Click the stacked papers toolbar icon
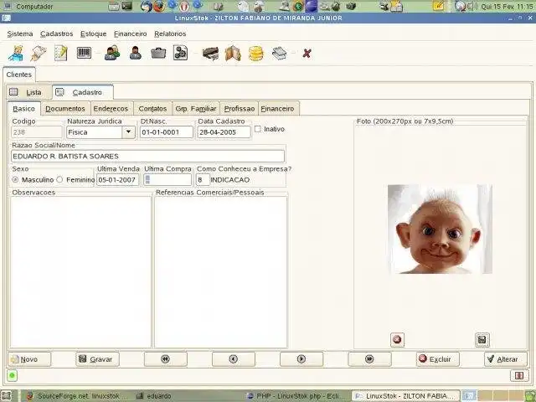This screenshot has width=536, height=402. coord(279,54)
